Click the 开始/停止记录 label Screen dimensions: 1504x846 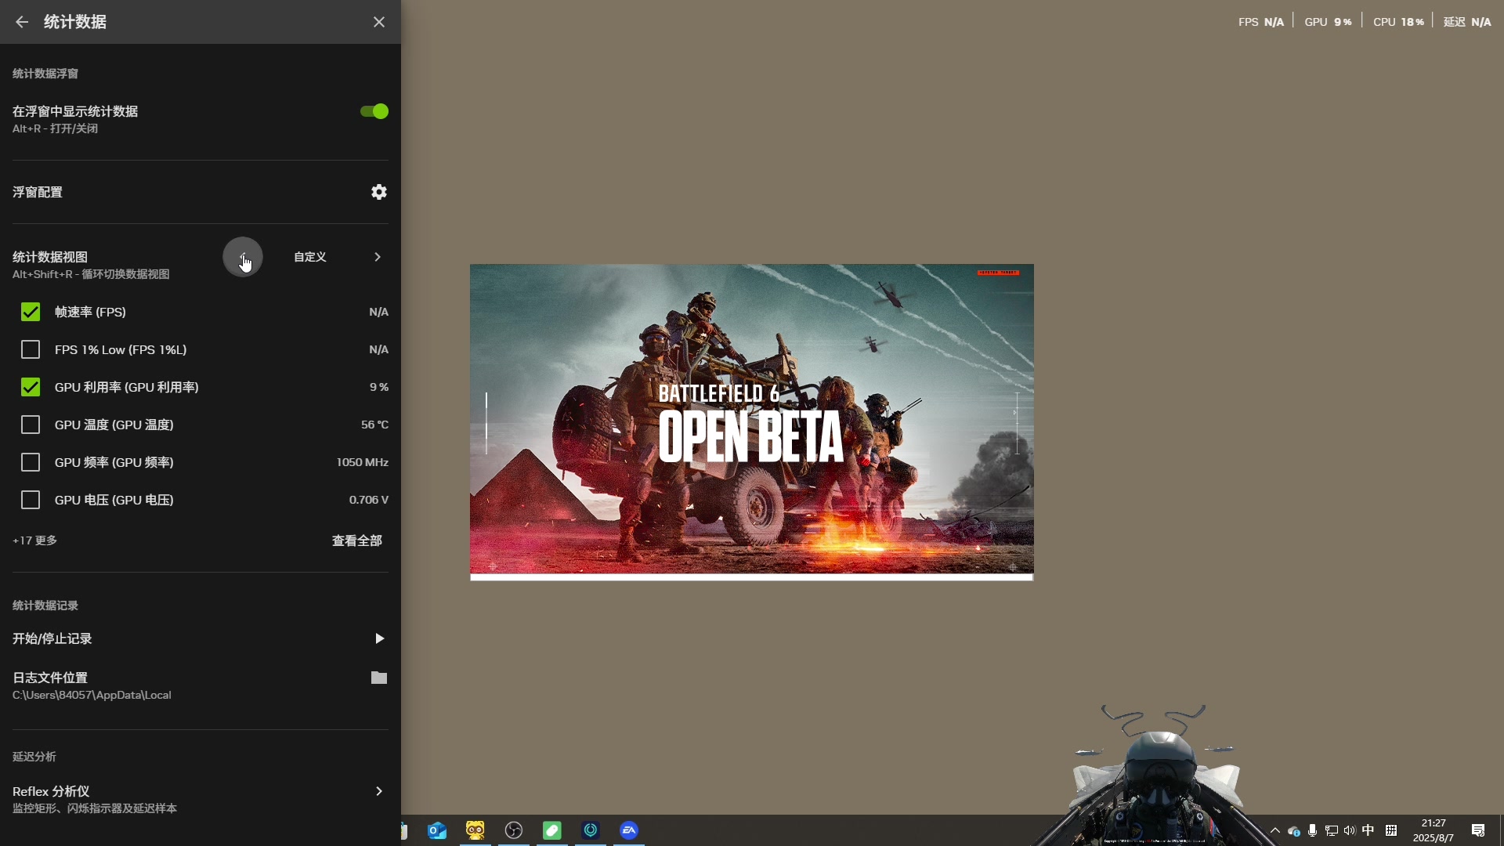[52, 638]
